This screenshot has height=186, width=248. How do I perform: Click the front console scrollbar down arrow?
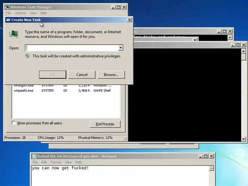point(243,139)
